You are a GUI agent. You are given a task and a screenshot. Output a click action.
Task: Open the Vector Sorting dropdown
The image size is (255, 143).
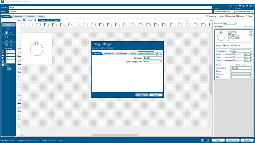241,68
